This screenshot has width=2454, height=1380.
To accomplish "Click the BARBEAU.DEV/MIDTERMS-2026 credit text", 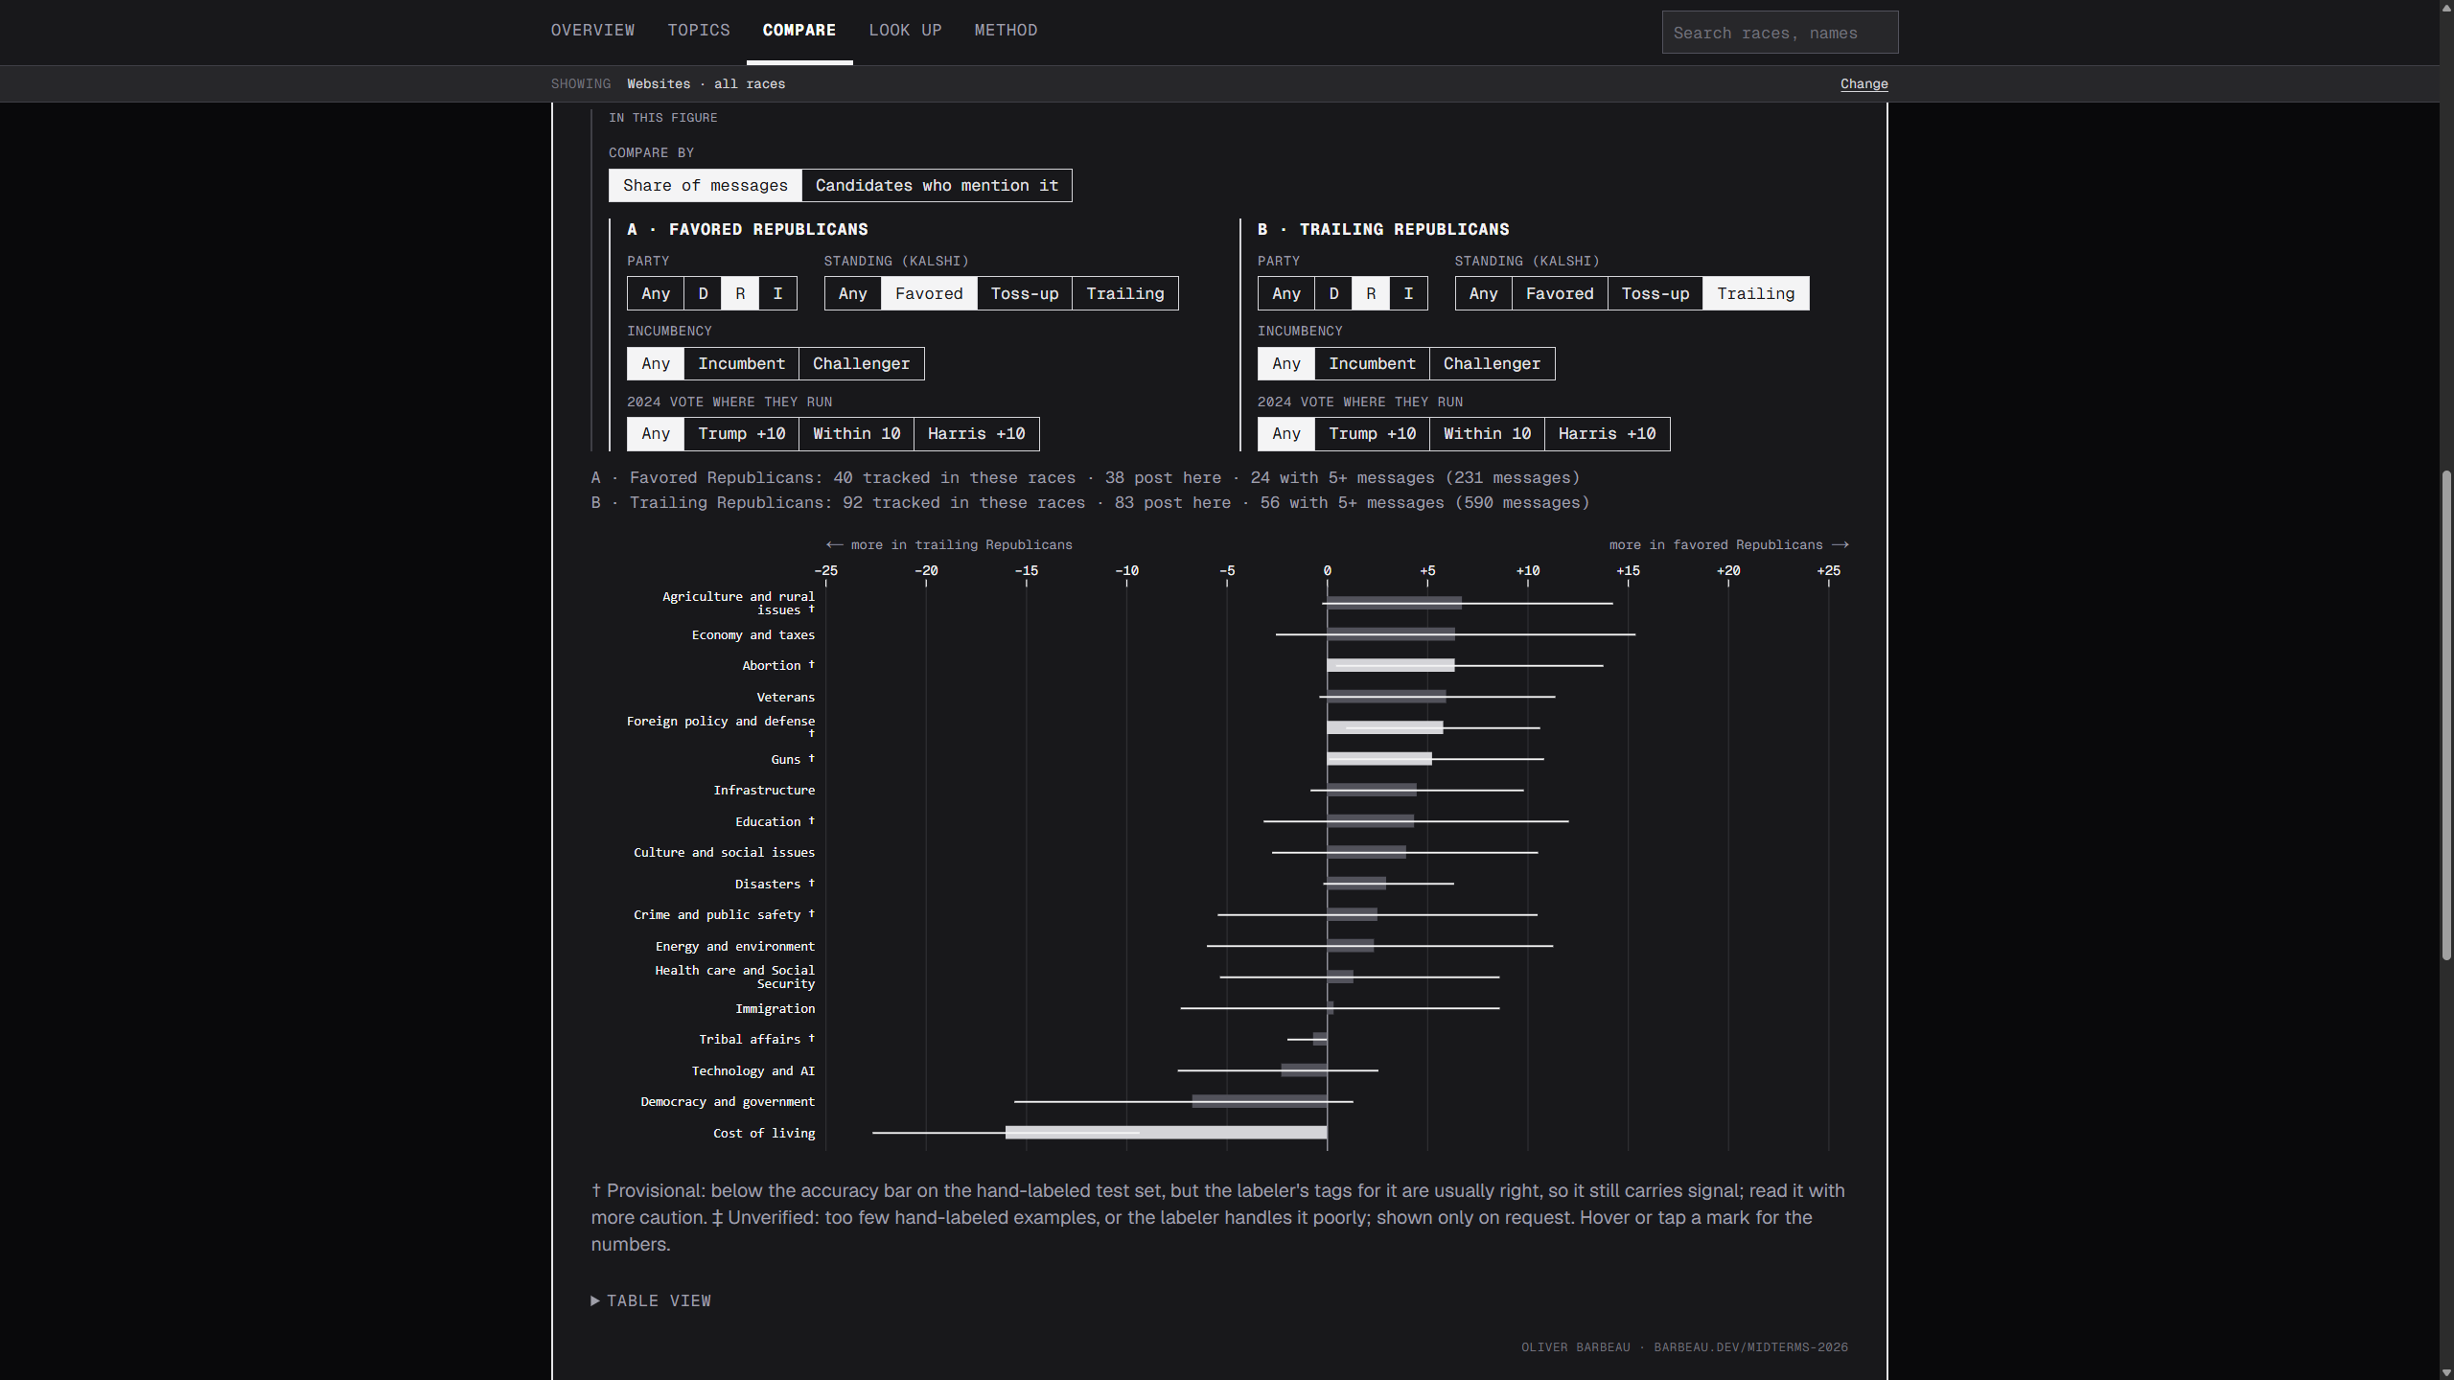I will tap(1750, 1347).
